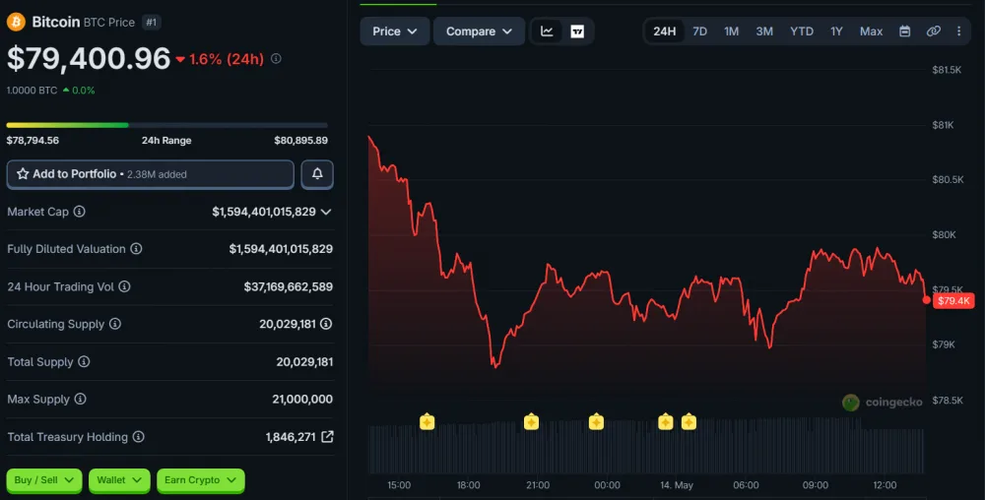This screenshot has height=500, width=985.
Task: Switch to TradingView chart icon
Action: (577, 31)
